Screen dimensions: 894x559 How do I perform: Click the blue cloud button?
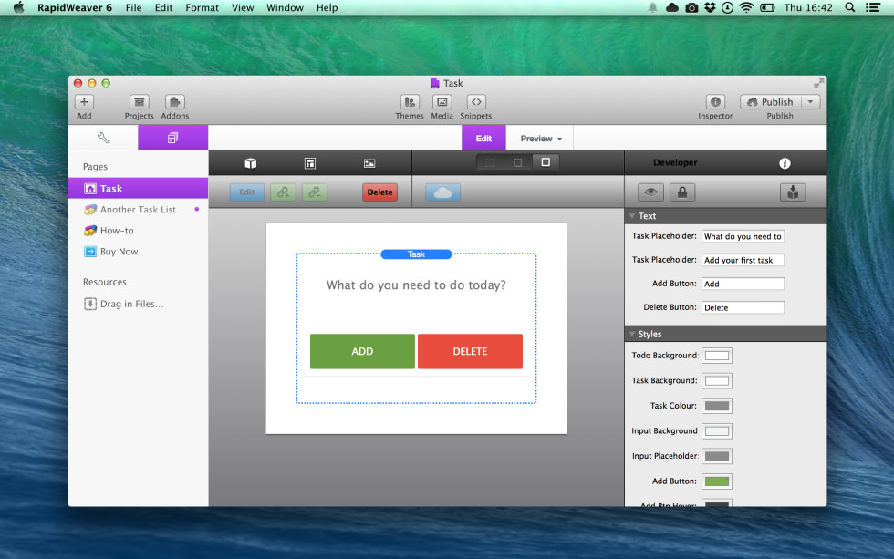(443, 192)
